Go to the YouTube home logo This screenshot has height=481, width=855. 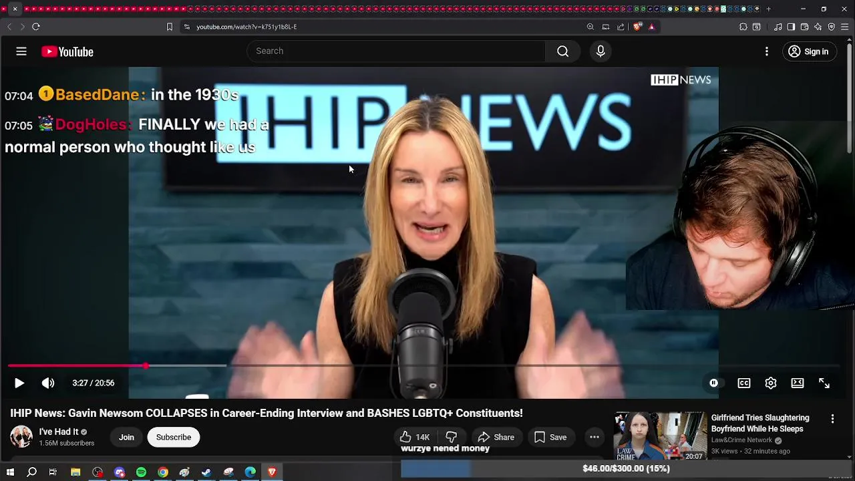click(x=67, y=51)
